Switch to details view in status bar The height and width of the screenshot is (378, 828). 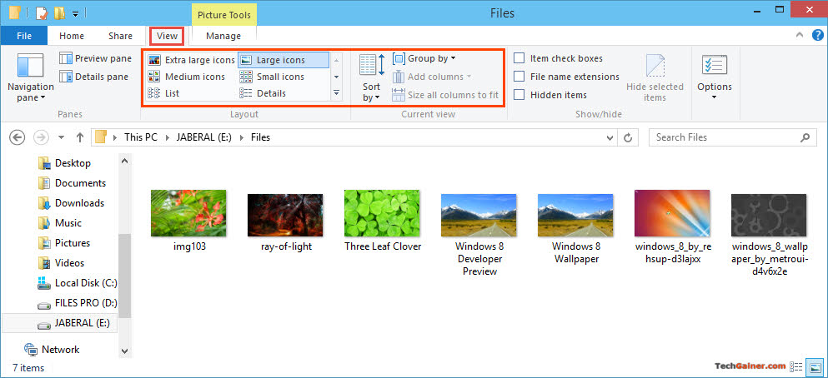coord(796,366)
